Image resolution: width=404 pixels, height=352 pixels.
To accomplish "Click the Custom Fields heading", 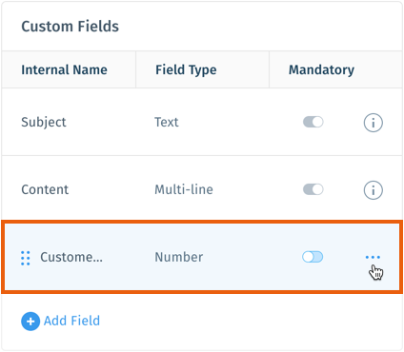I will click(x=70, y=27).
